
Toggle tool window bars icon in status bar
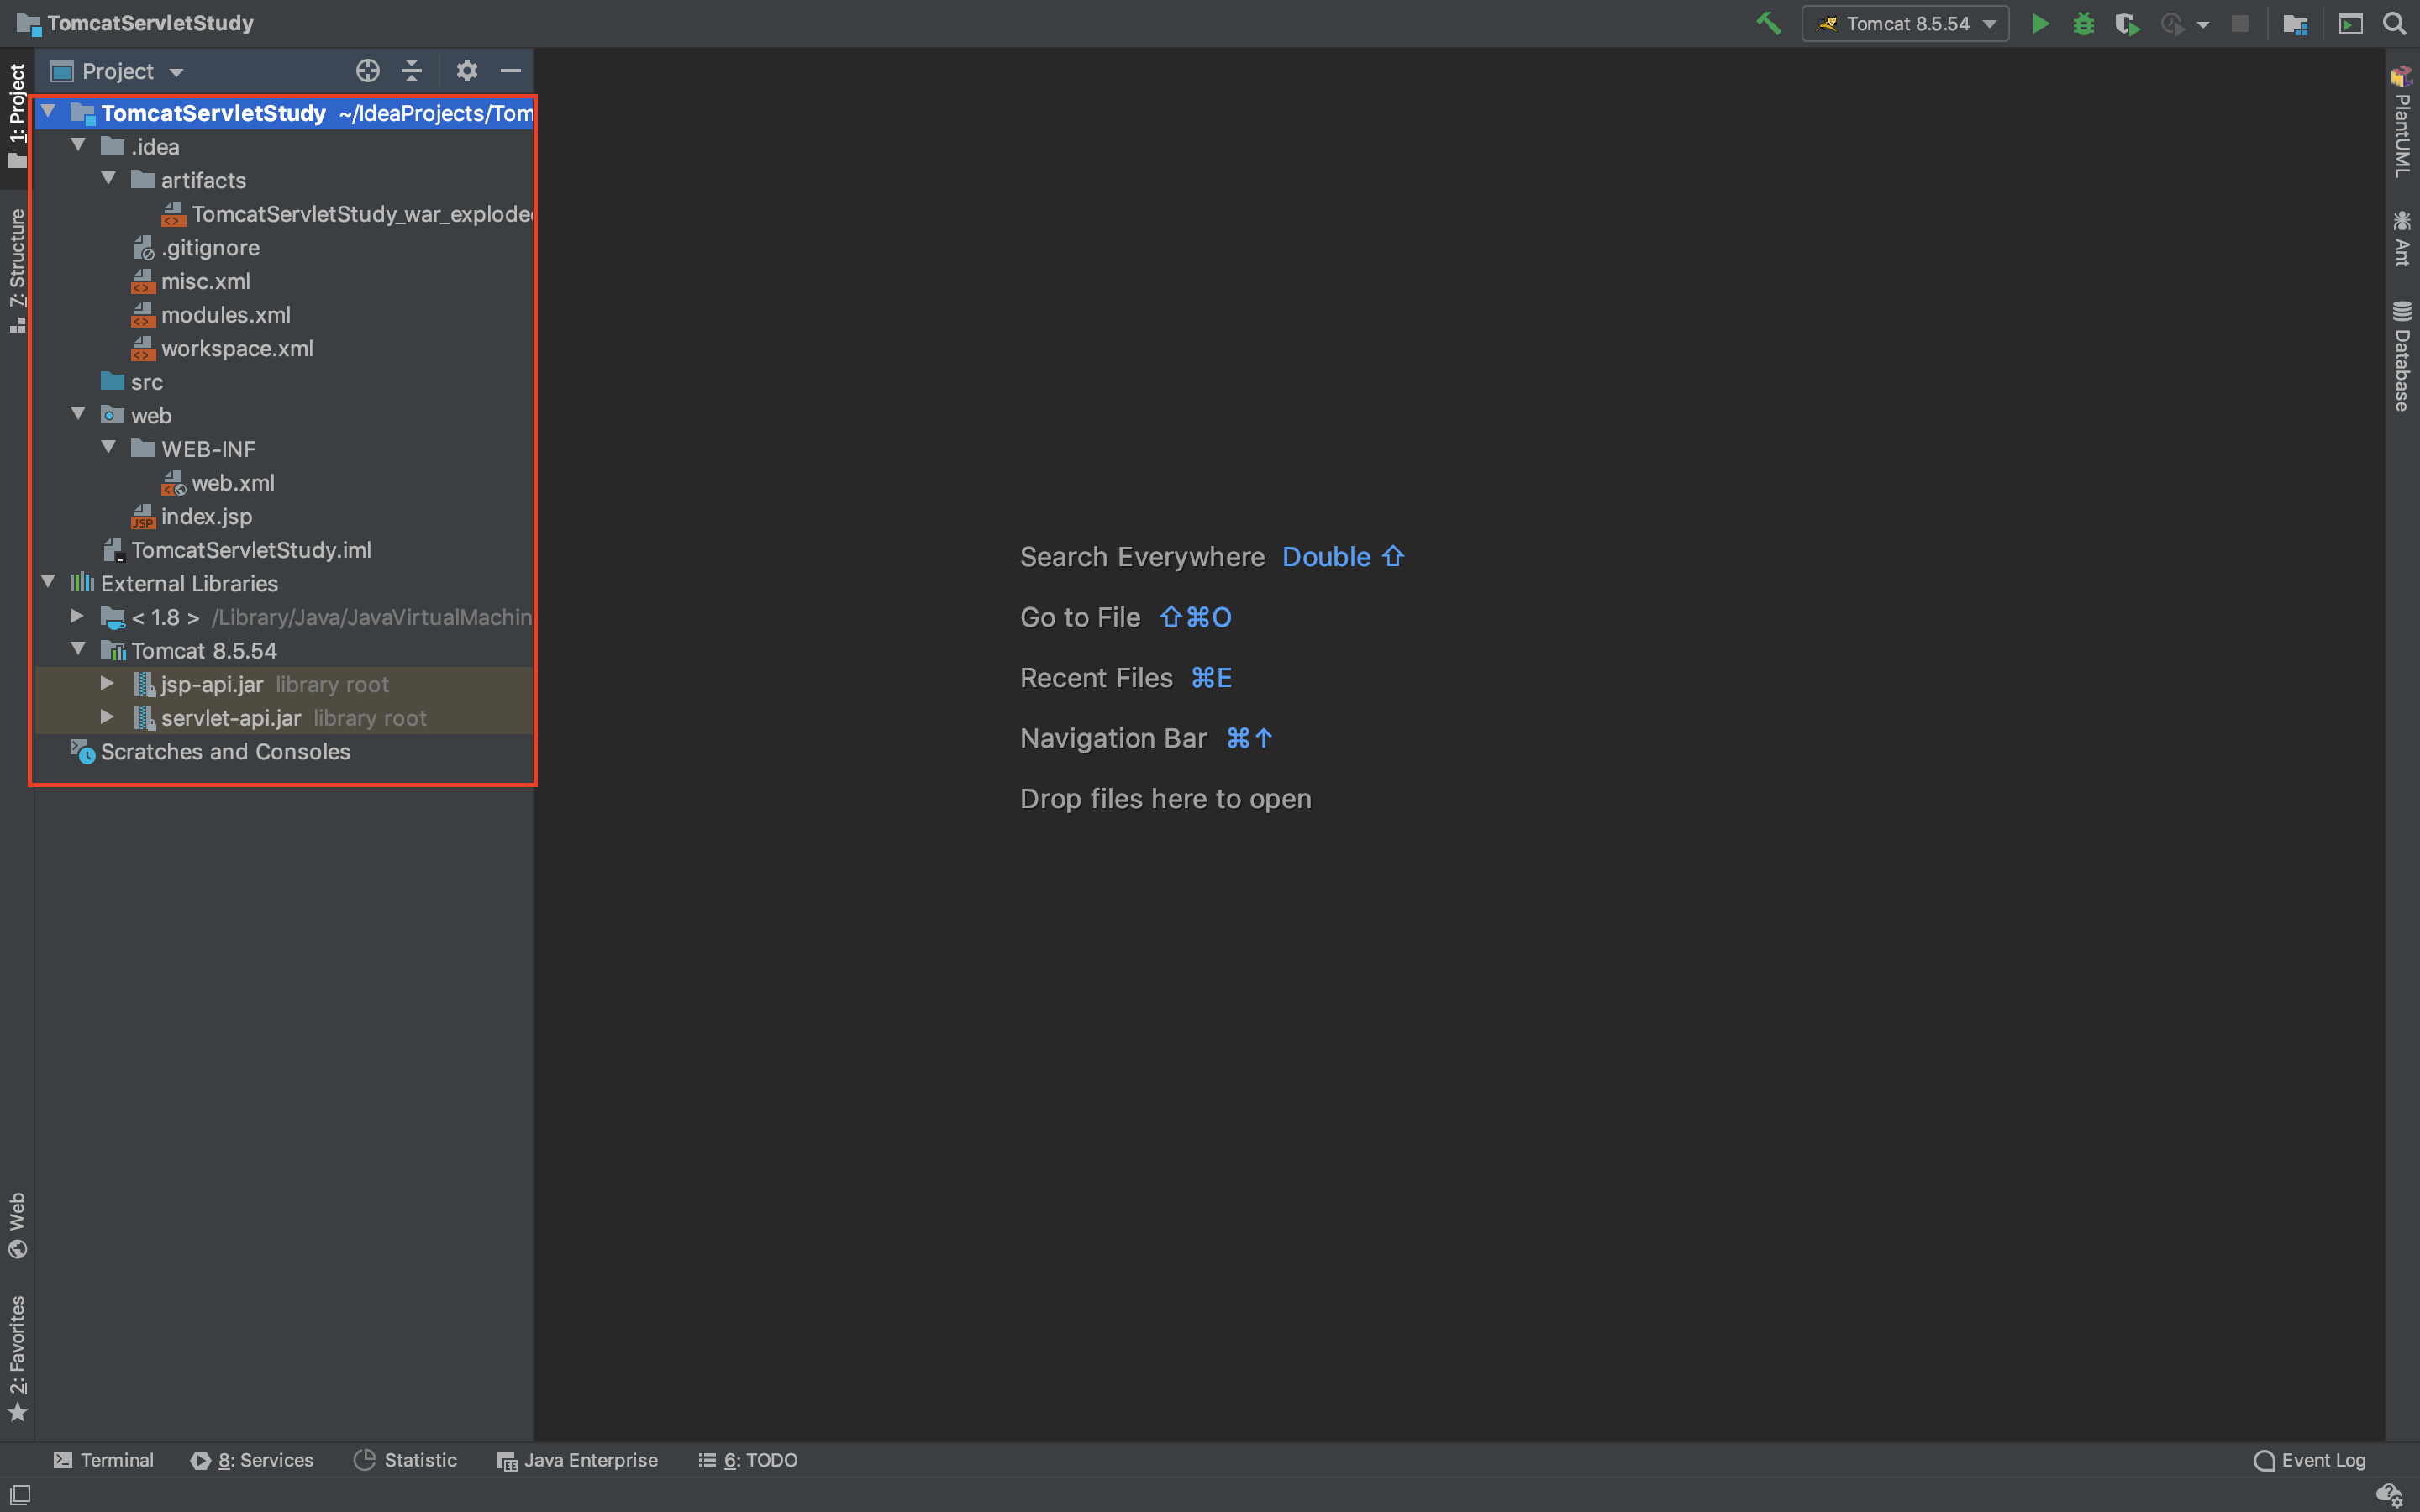pyautogui.click(x=20, y=1494)
